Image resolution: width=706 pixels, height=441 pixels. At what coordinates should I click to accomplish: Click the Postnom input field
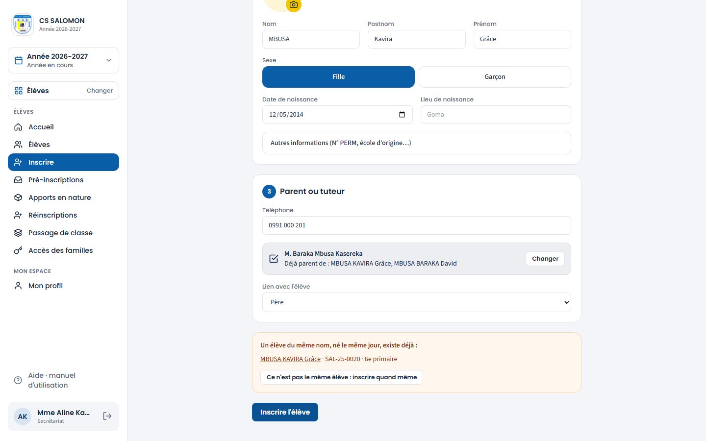point(417,39)
